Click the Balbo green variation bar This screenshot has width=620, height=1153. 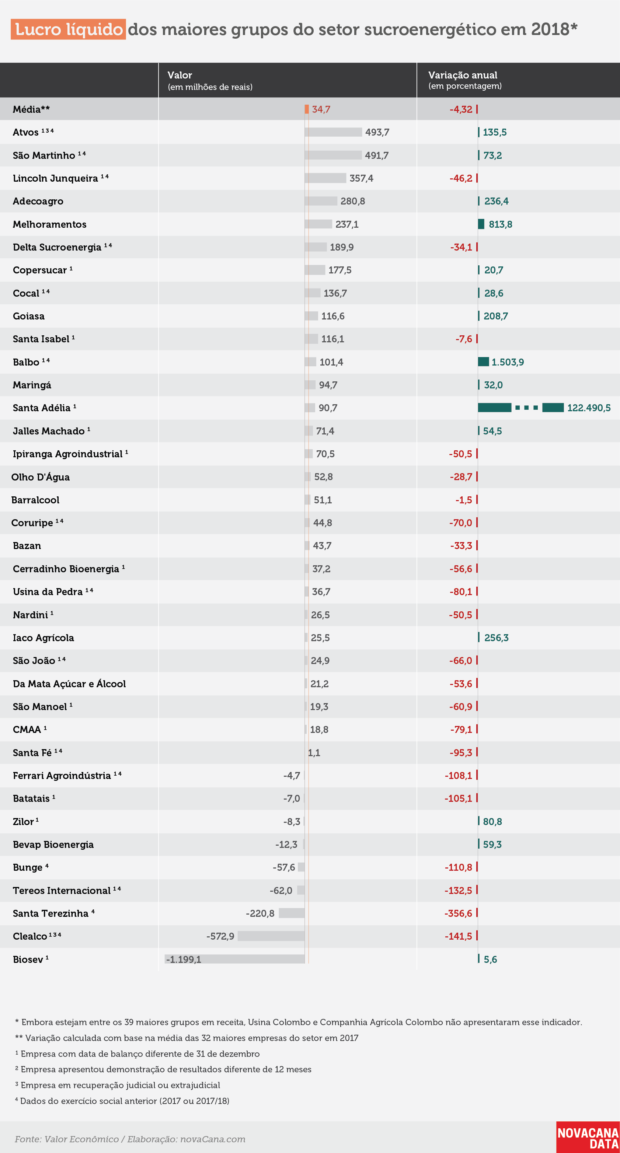[x=483, y=361]
